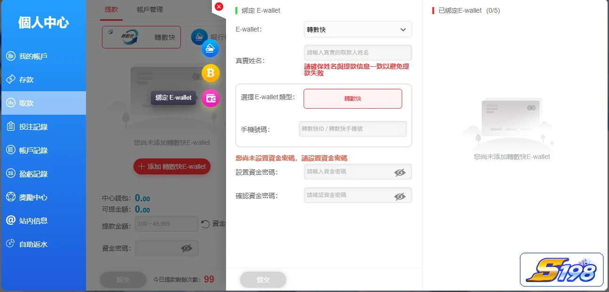This screenshot has width=609, height=292.
Task: Click the 取款 chart icon
Action: (10, 103)
